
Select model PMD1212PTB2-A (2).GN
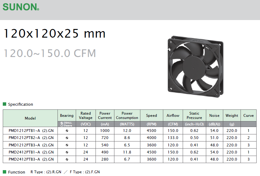click(31, 138)
